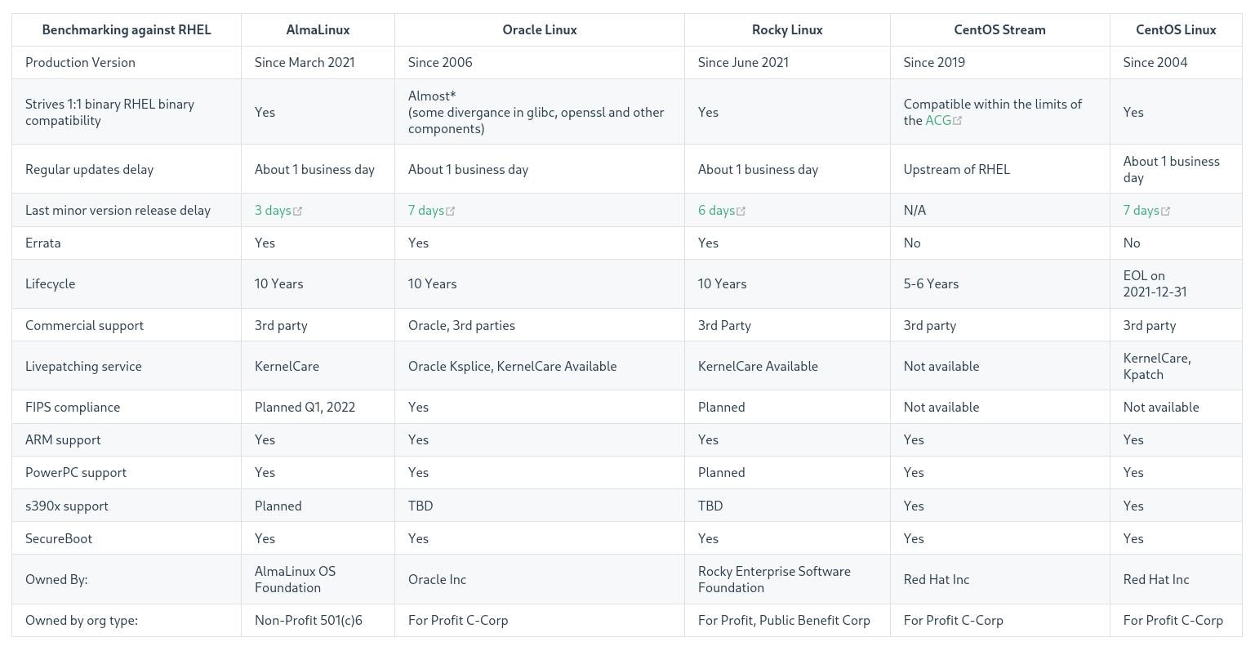Click the Planned Q1, 2022 cell

[305, 407]
